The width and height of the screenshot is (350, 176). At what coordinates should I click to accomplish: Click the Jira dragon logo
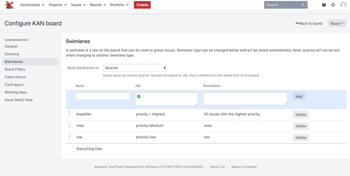pos(10,5)
